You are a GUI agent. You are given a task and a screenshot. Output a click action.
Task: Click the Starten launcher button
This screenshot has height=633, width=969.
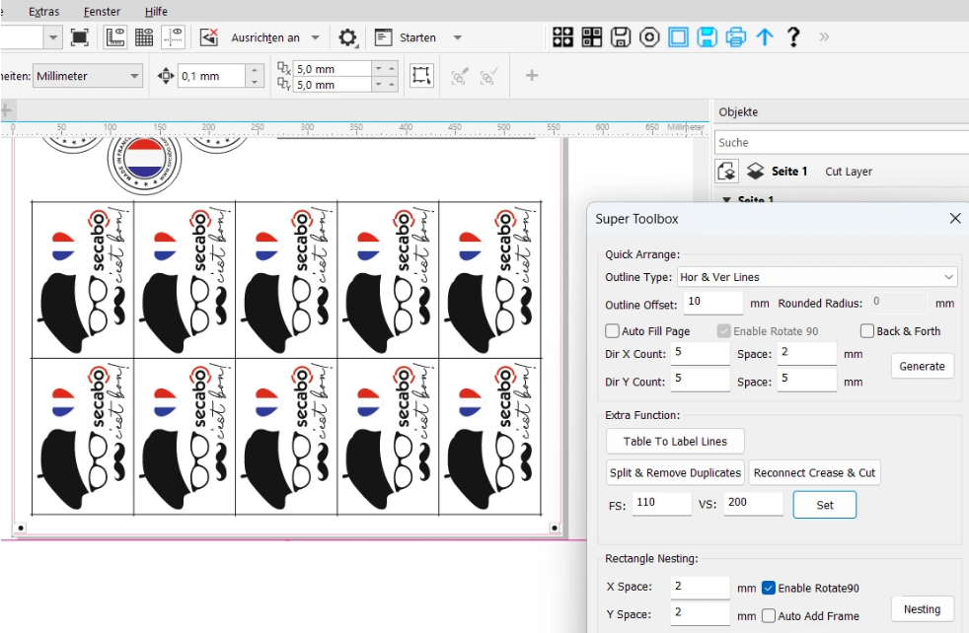coord(406,37)
